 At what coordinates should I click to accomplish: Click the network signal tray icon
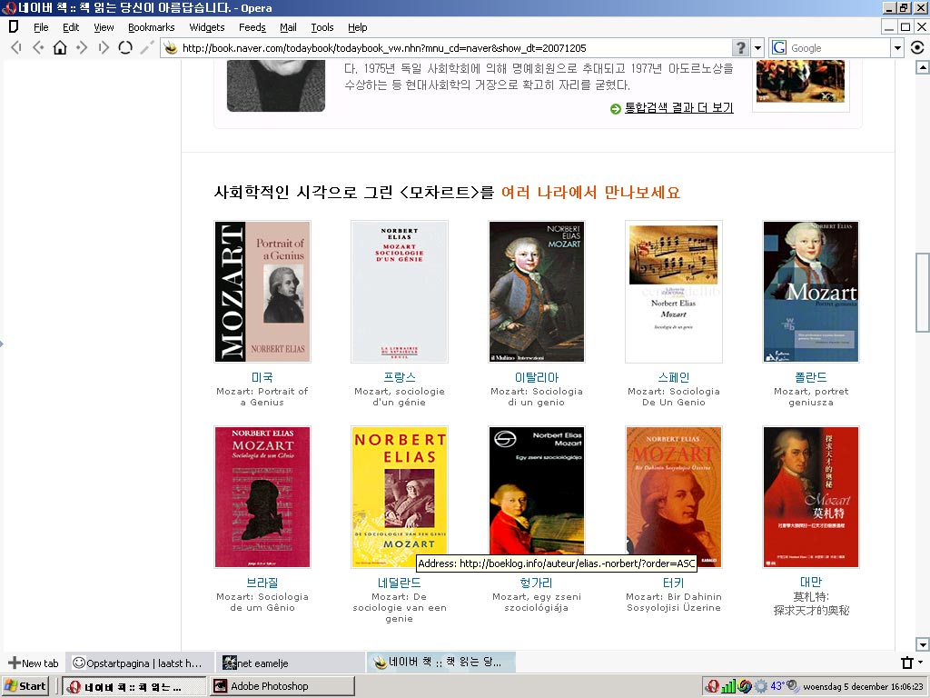pos(728,687)
